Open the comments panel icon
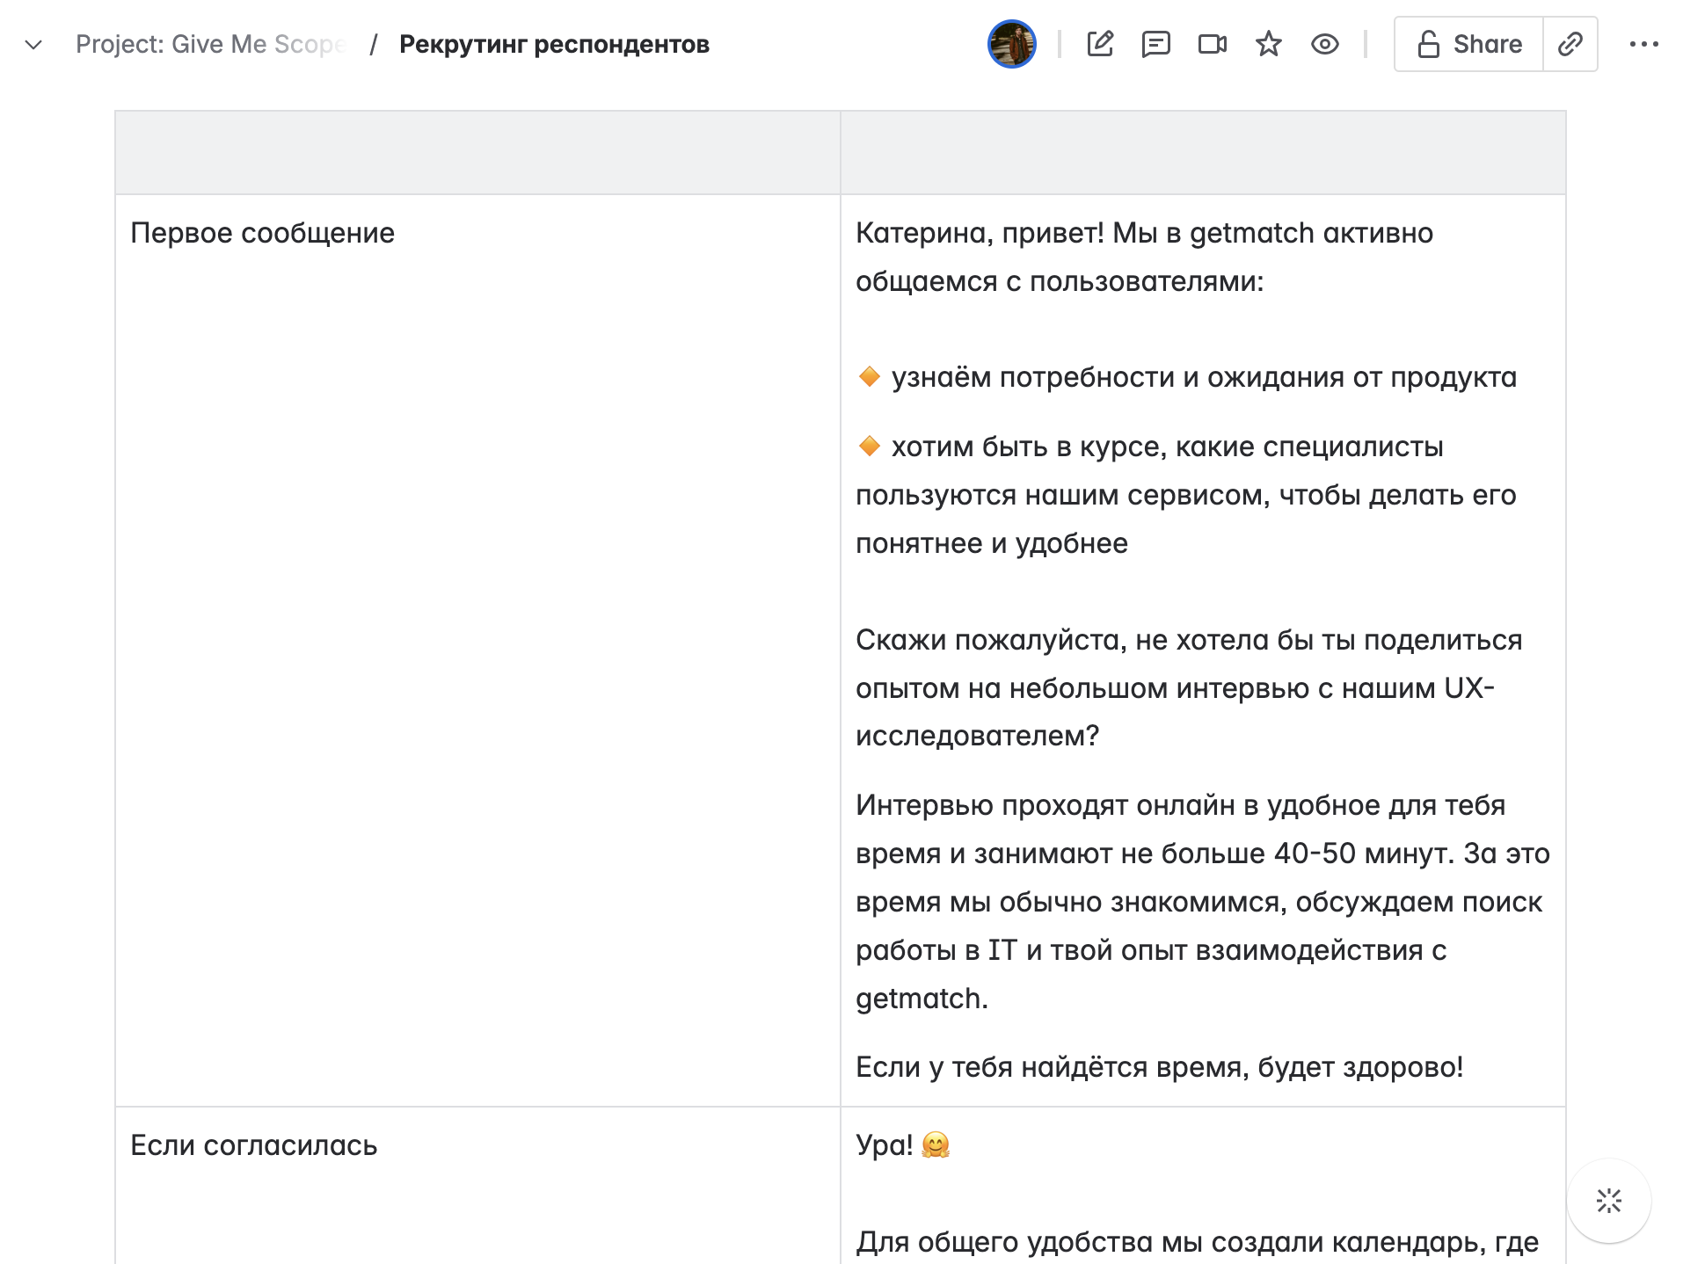Viewport: 1683px width, 1264px height. [x=1155, y=44]
